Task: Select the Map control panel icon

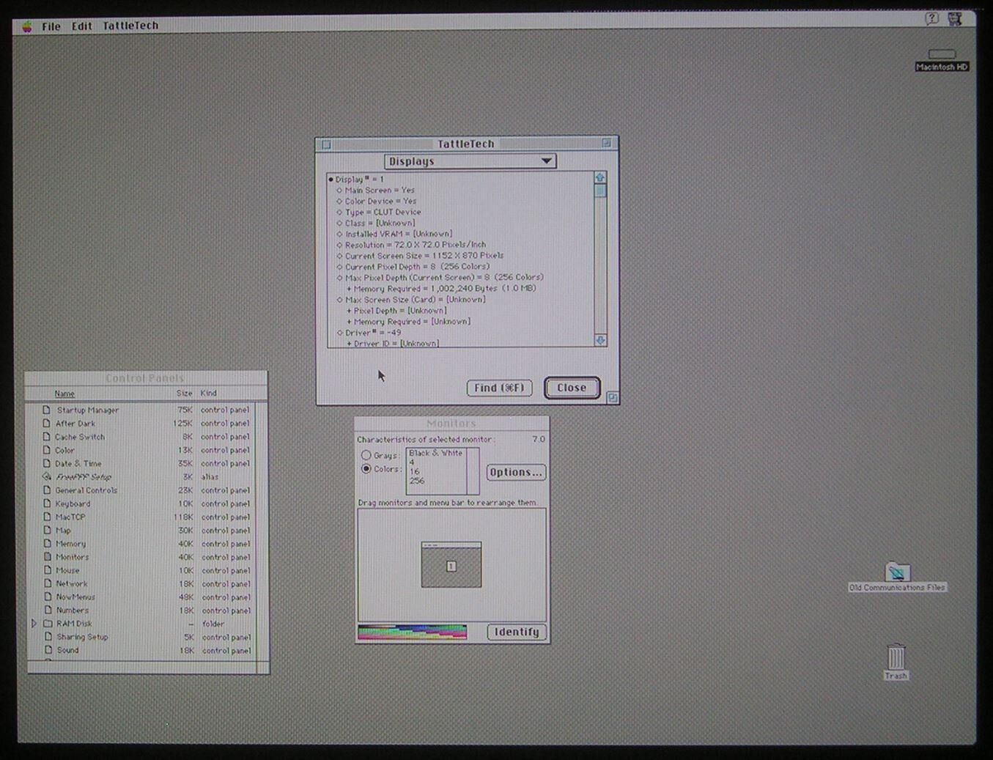Action: pyautogui.click(x=47, y=530)
